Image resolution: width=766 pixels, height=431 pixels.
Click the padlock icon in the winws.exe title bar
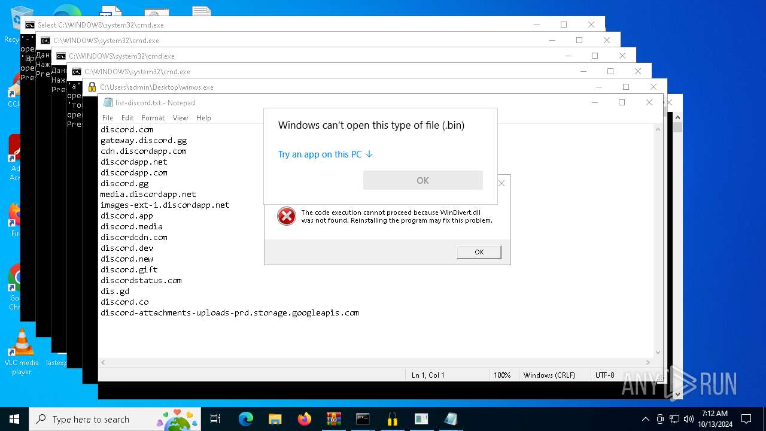point(92,87)
